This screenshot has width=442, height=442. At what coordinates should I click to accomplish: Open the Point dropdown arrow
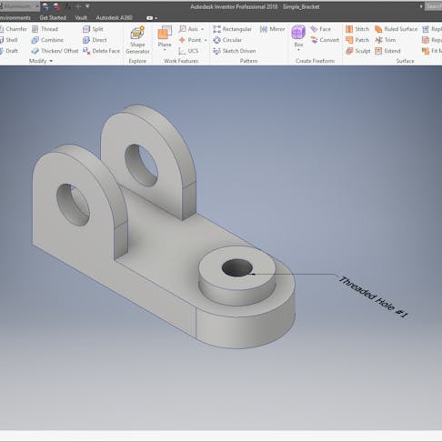tap(206, 40)
